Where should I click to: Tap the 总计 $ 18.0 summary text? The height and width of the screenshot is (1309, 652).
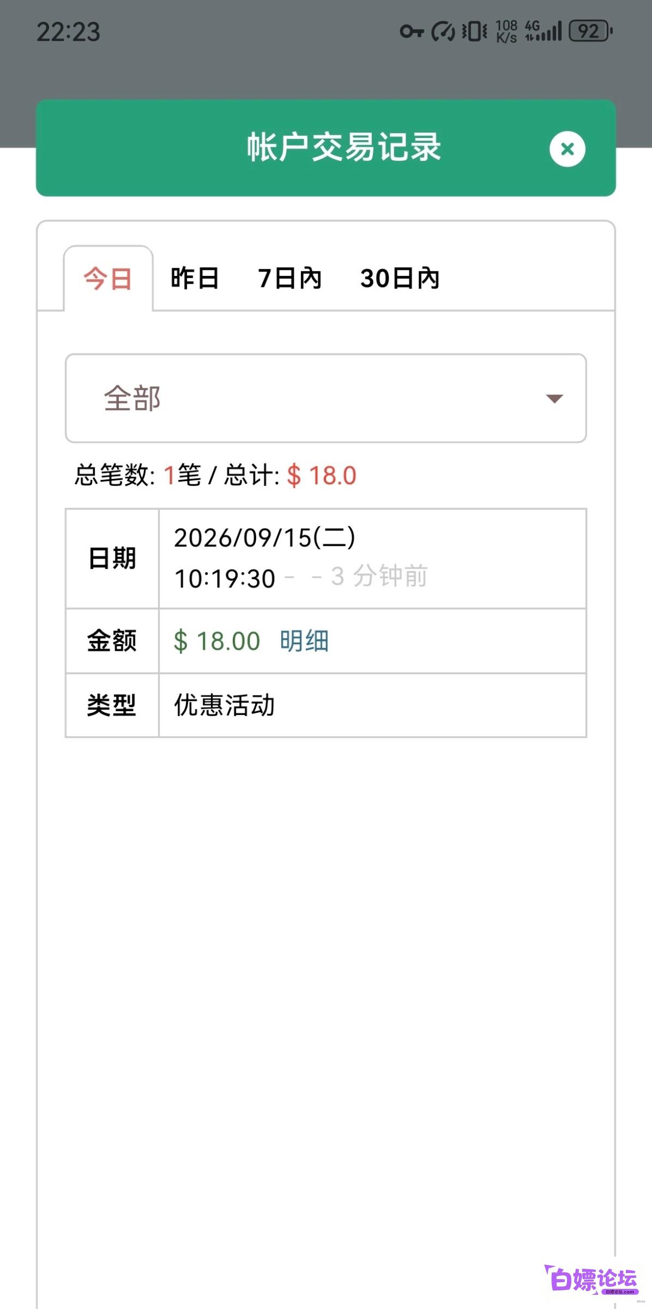[x=291, y=475]
